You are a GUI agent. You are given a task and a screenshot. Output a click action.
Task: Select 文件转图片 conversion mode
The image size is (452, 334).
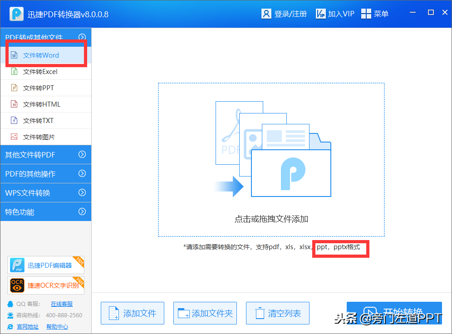click(46, 137)
